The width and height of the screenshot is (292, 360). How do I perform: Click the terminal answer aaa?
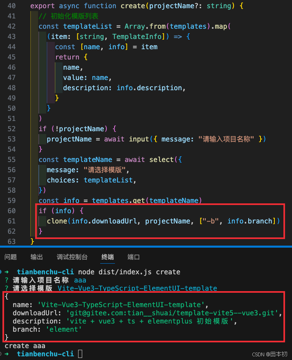pos(80,280)
